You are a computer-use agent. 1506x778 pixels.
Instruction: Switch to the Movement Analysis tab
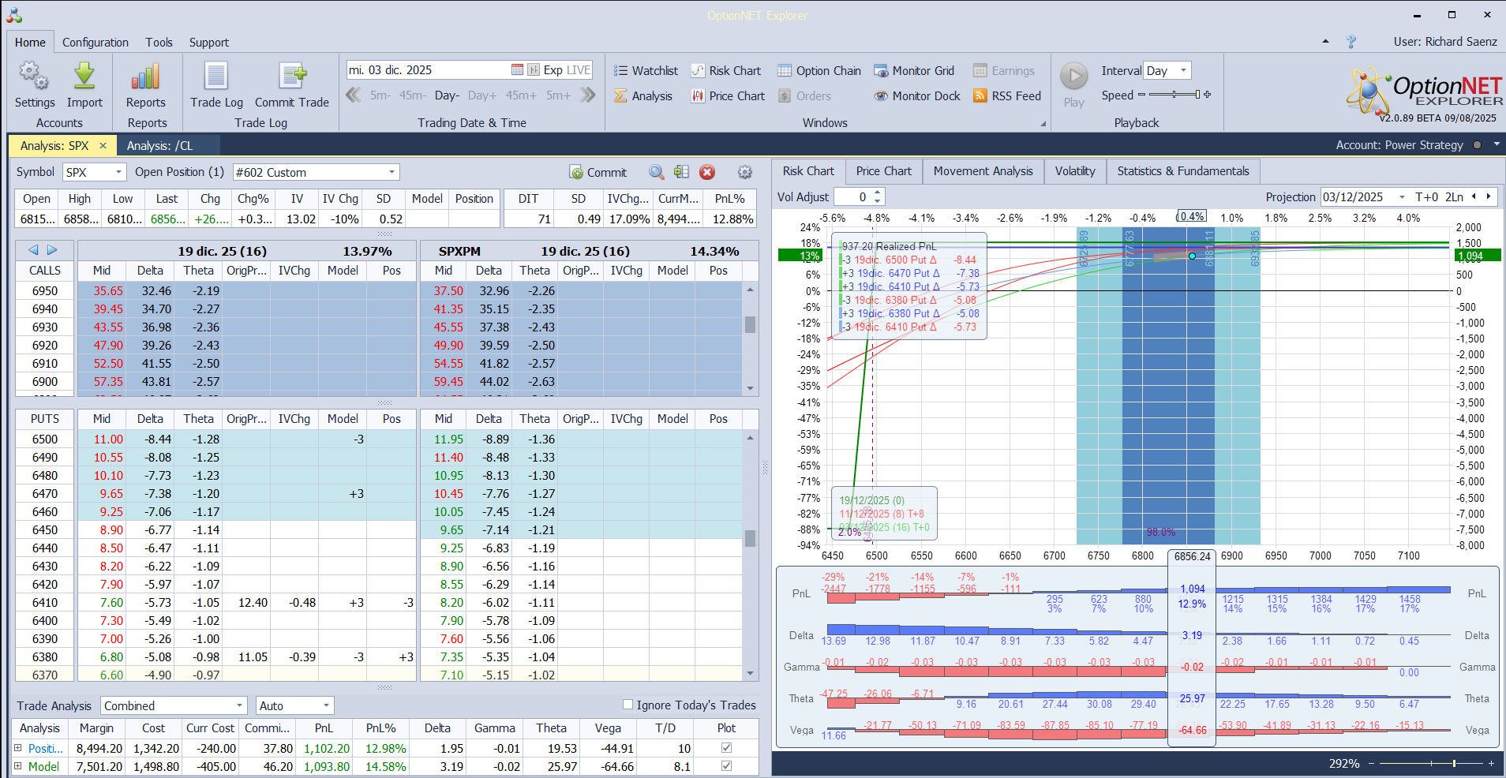(983, 171)
